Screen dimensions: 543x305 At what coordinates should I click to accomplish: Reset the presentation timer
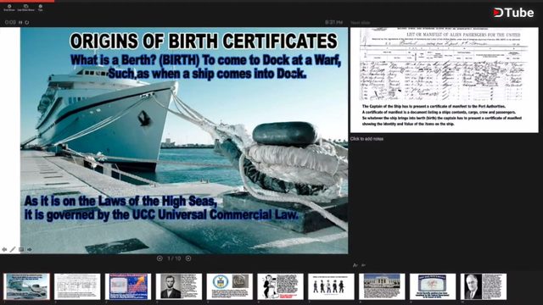pos(27,23)
